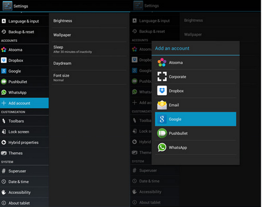Image resolution: width=262 pixels, height=207 pixels.
Task: Open Lock screen settings in left sidebar
Action: point(25,132)
